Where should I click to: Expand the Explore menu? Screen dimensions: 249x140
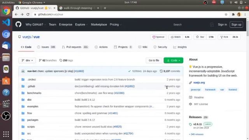[81, 24]
